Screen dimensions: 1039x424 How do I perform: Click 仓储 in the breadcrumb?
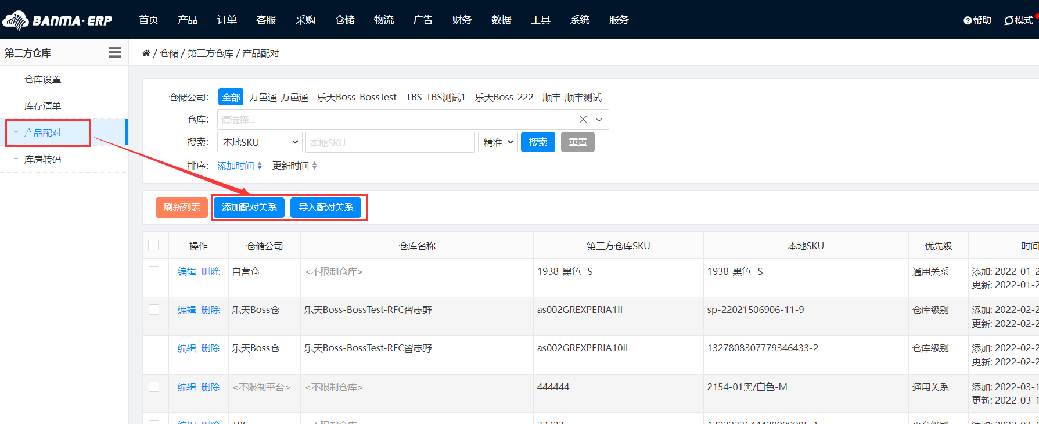click(169, 53)
